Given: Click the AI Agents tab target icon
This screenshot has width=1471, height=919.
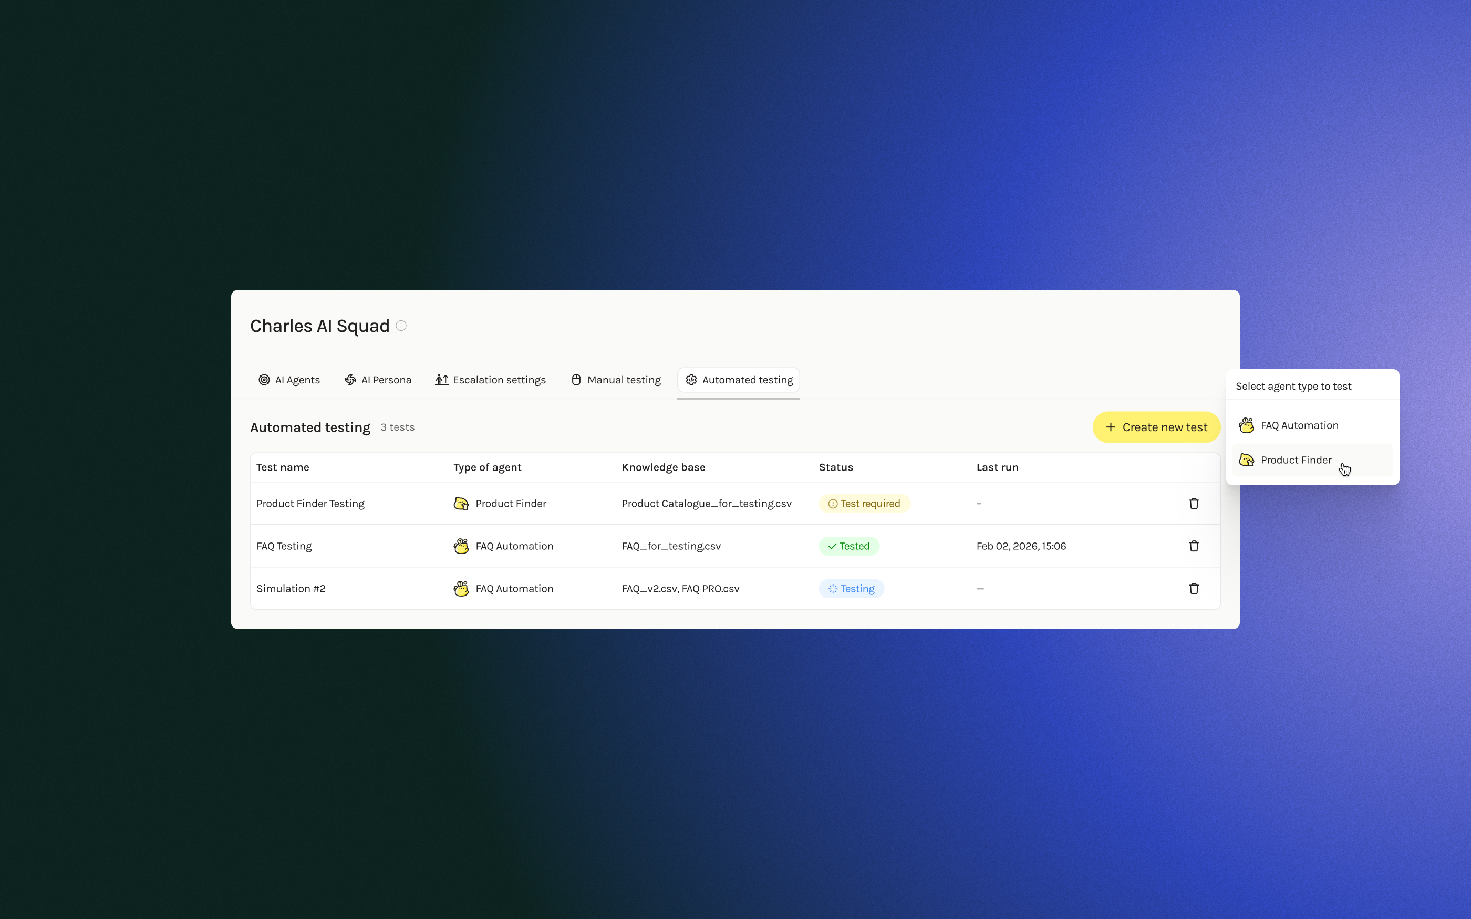Looking at the screenshot, I should tap(264, 380).
